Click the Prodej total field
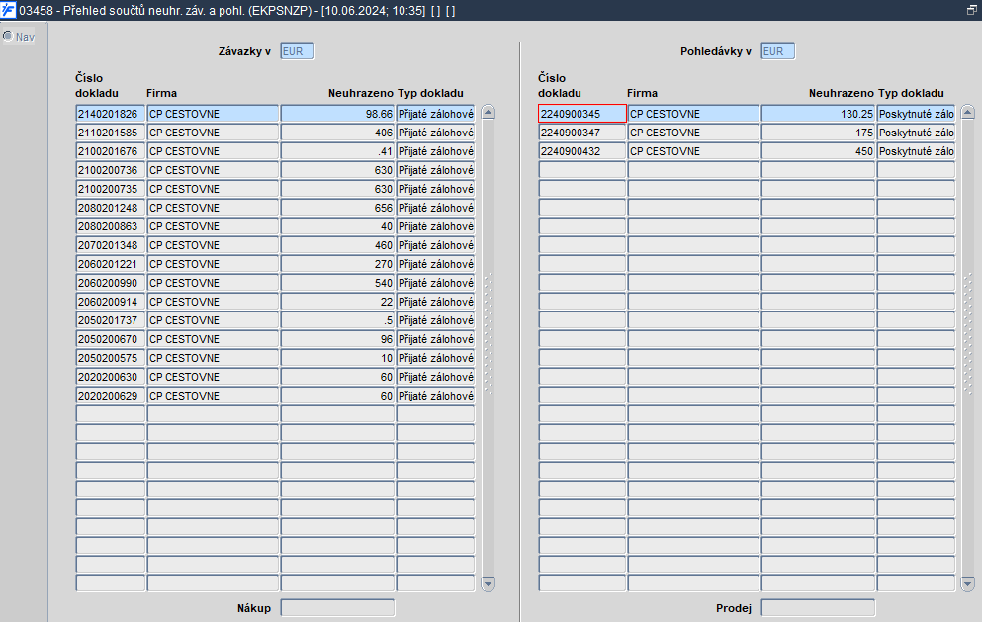Screen dimensions: 982x622 pyautogui.click(x=818, y=607)
